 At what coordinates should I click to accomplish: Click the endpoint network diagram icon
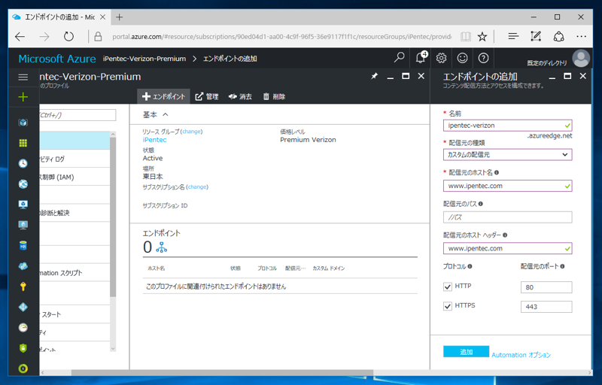click(162, 247)
